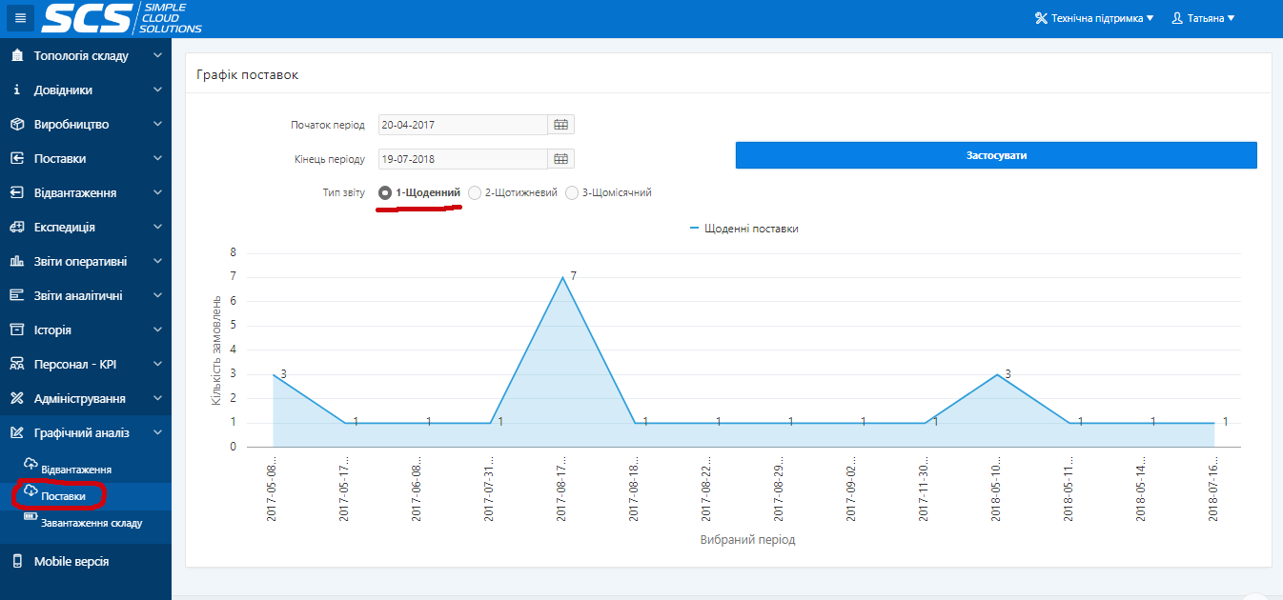This screenshot has width=1283, height=600.
Task: Click the wrench icon near Технічна підтримка
Action: coord(1041,18)
